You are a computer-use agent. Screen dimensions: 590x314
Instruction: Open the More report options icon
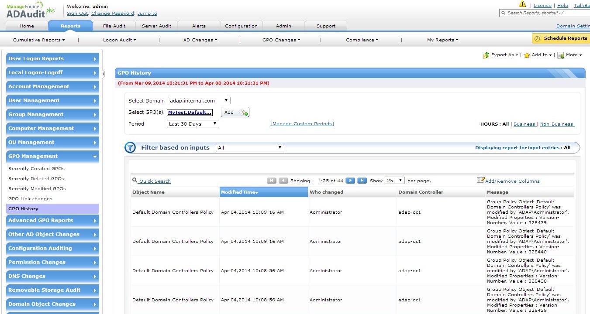coord(559,55)
